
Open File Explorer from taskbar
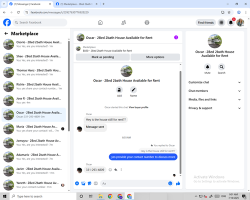click(x=100, y=196)
